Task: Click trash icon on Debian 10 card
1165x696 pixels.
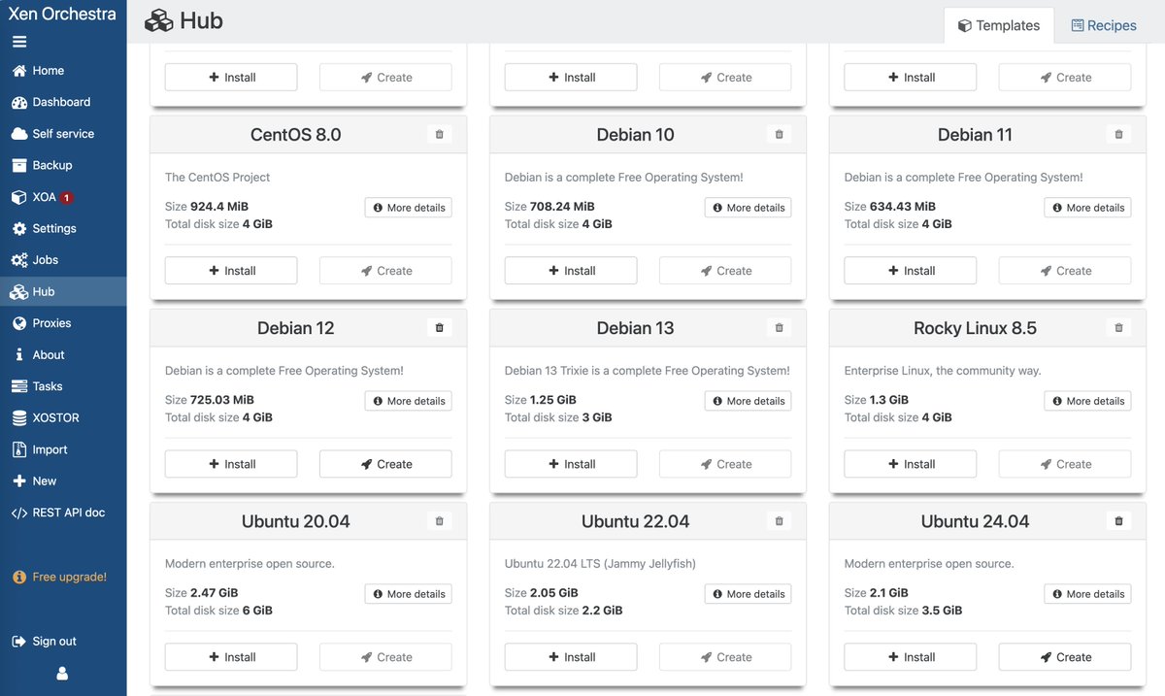Action: point(779,135)
